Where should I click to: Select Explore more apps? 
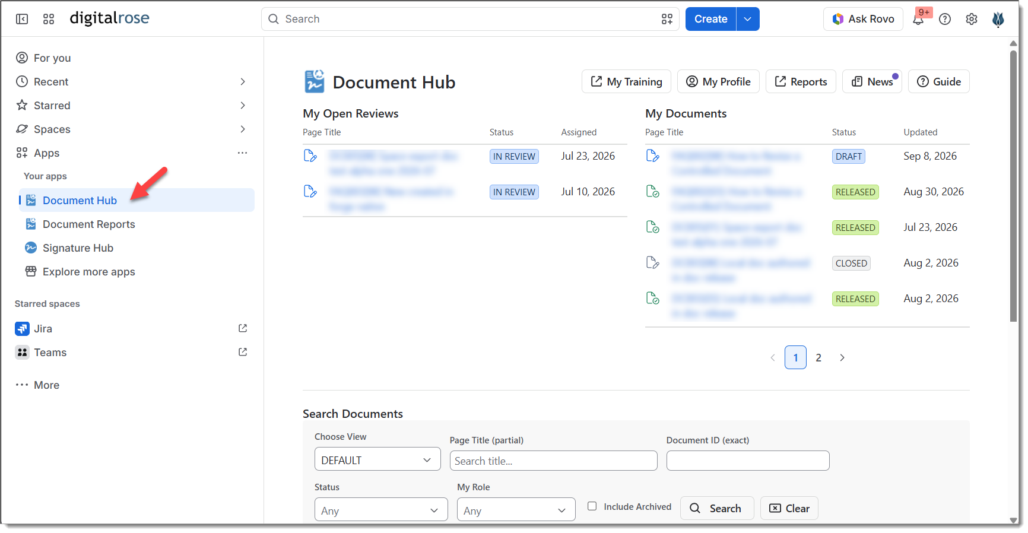137,271
